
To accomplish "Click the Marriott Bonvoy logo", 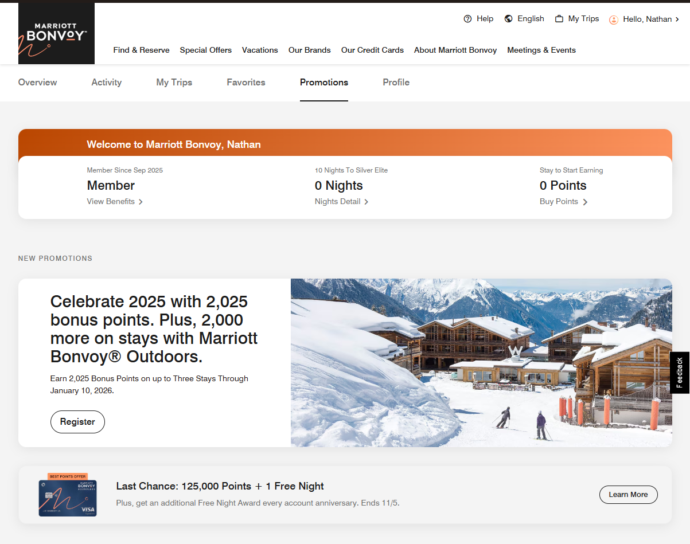I will (x=56, y=33).
